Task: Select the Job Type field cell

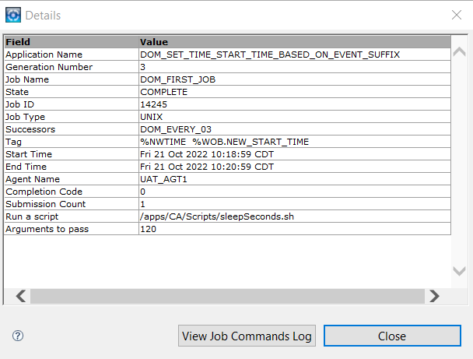Action: coord(72,117)
